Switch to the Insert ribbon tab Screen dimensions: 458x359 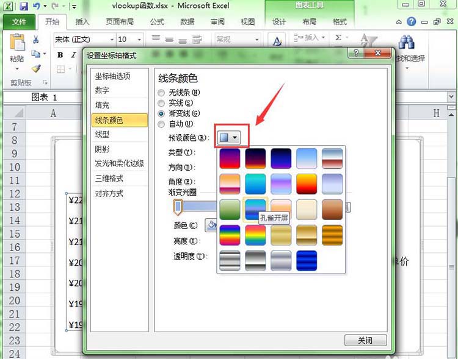tap(82, 22)
